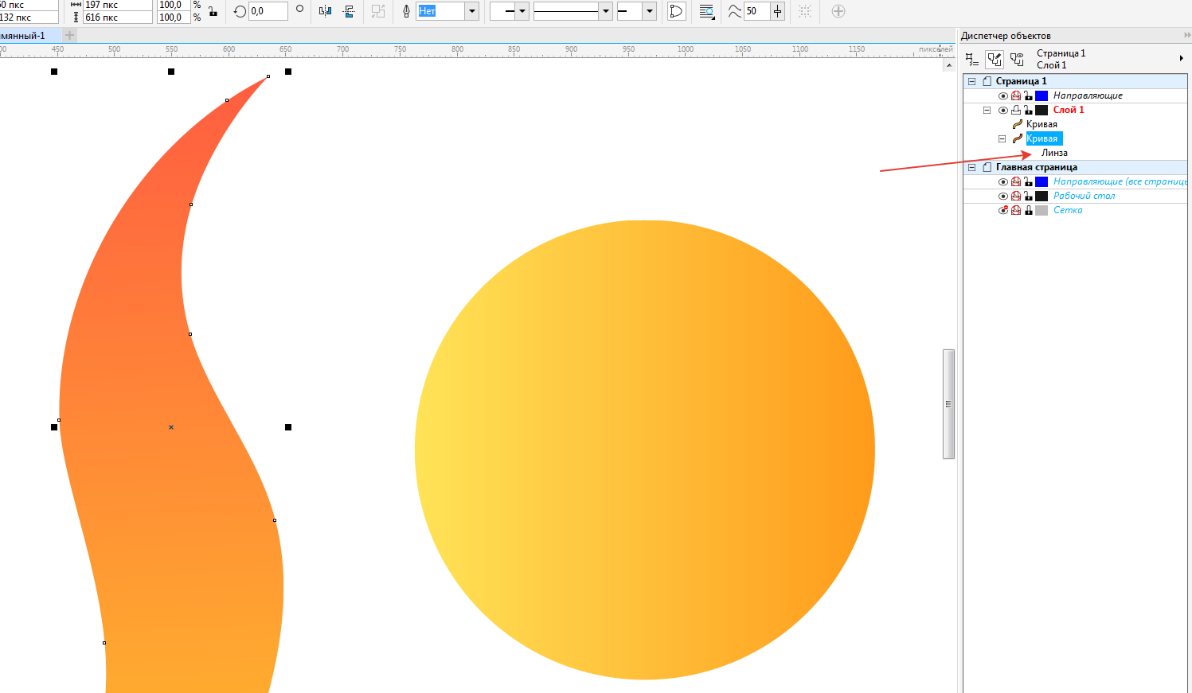Image resolution: width=1192 pixels, height=693 pixels.
Task: Collapse the docker with the double-arrow button
Action: pyautogui.click(x=1187, y=36)
